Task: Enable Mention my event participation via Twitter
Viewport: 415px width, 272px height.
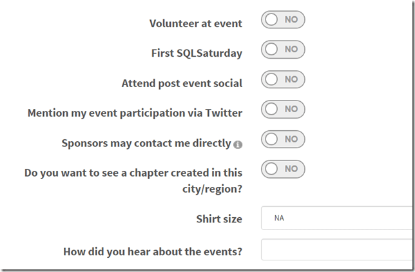Action: click(x=283, y=110)
